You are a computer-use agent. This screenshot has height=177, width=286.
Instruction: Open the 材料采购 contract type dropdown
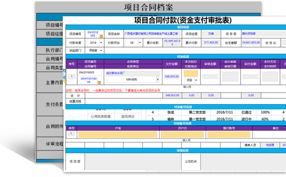click(158, 79)
